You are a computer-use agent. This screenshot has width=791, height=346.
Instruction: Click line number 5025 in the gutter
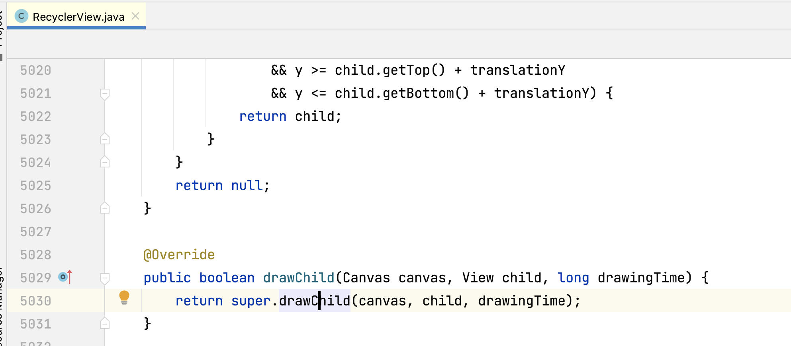36,186
